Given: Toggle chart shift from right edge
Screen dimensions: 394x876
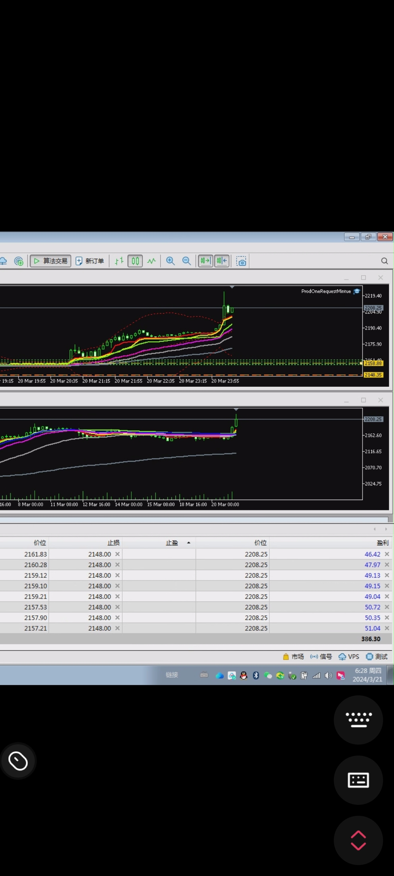Looking at the screenshot, I should (x=222, y=261).
